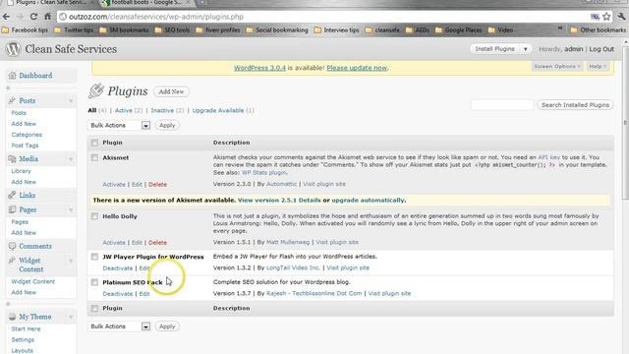The width and height of the screenshot is (629, 354).
Task: Click the upgrade automatically link for Akismet
Action: pyautogui.click(x=369, y=201)
